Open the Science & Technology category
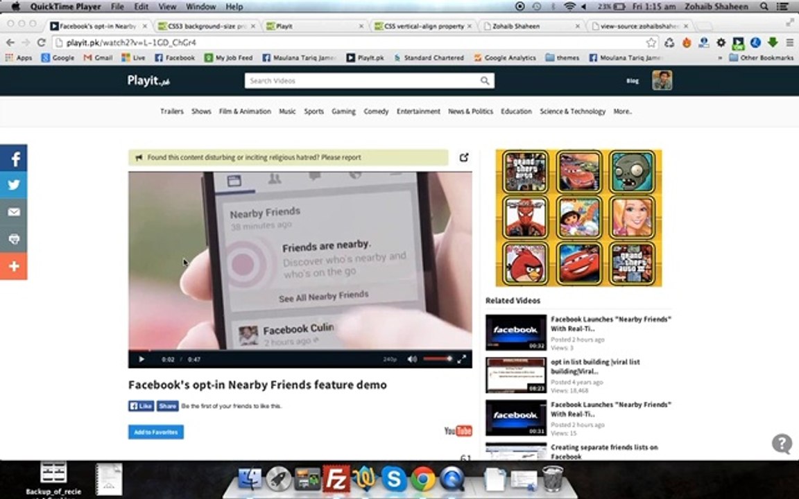This screenshot has width=799, height=499. tap(573, 111)
